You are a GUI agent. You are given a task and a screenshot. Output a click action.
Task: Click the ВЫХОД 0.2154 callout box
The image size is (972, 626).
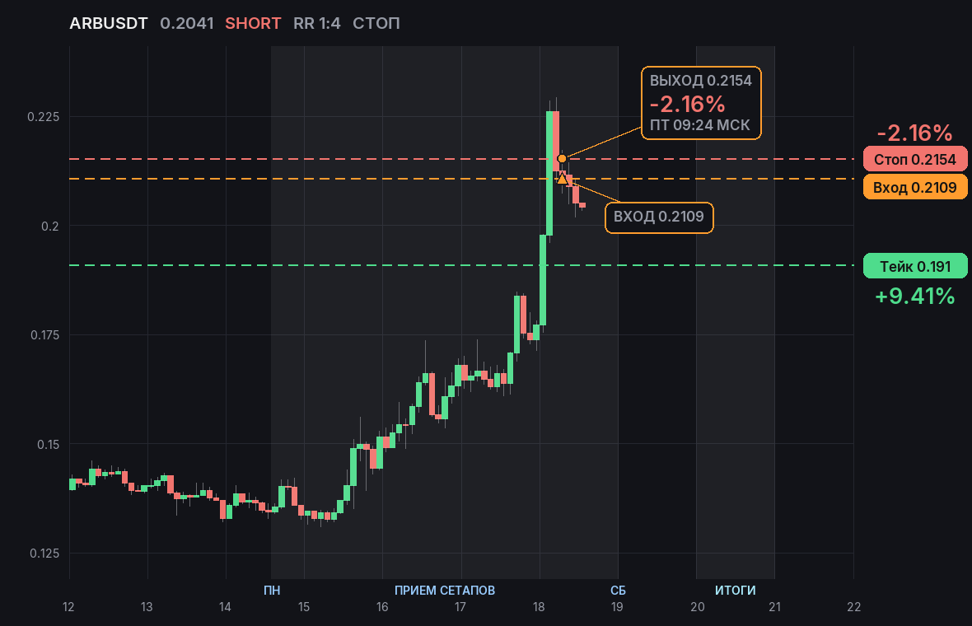701,103
